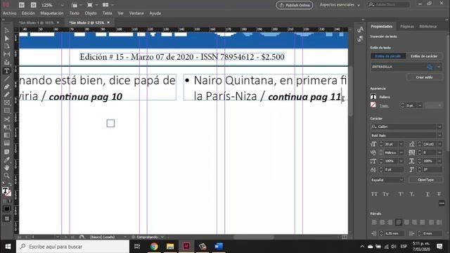Select the Scissors tool

(7, 119)
